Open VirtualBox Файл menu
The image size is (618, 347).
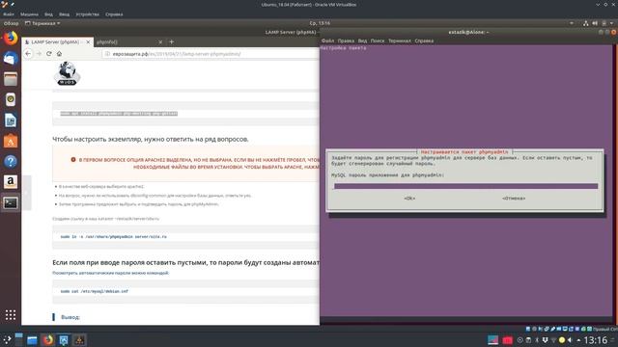point(9,14)
